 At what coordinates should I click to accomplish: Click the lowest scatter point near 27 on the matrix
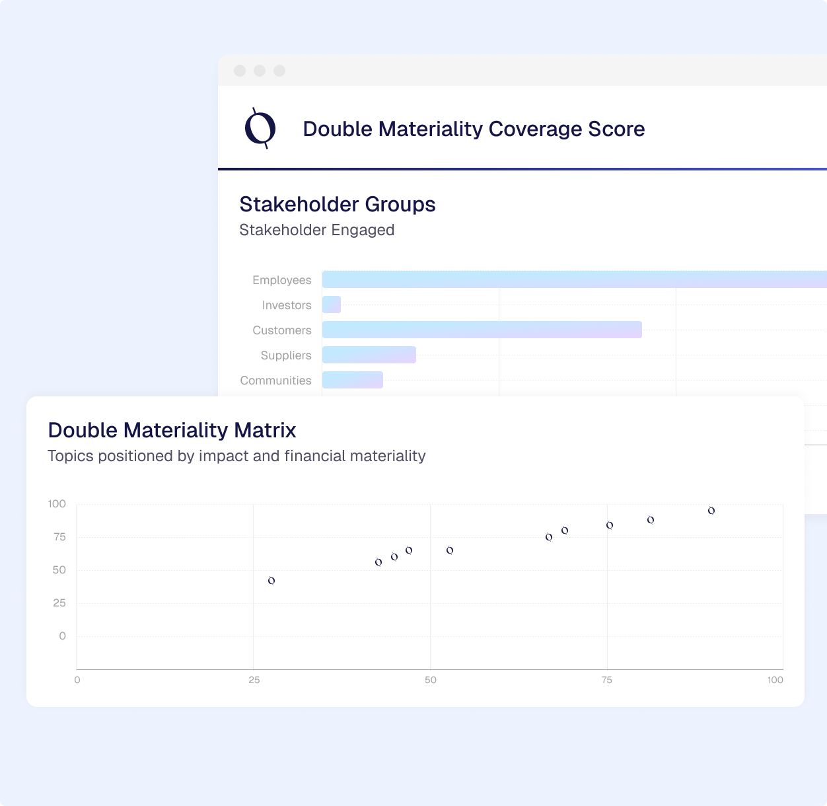coord(271,581)
